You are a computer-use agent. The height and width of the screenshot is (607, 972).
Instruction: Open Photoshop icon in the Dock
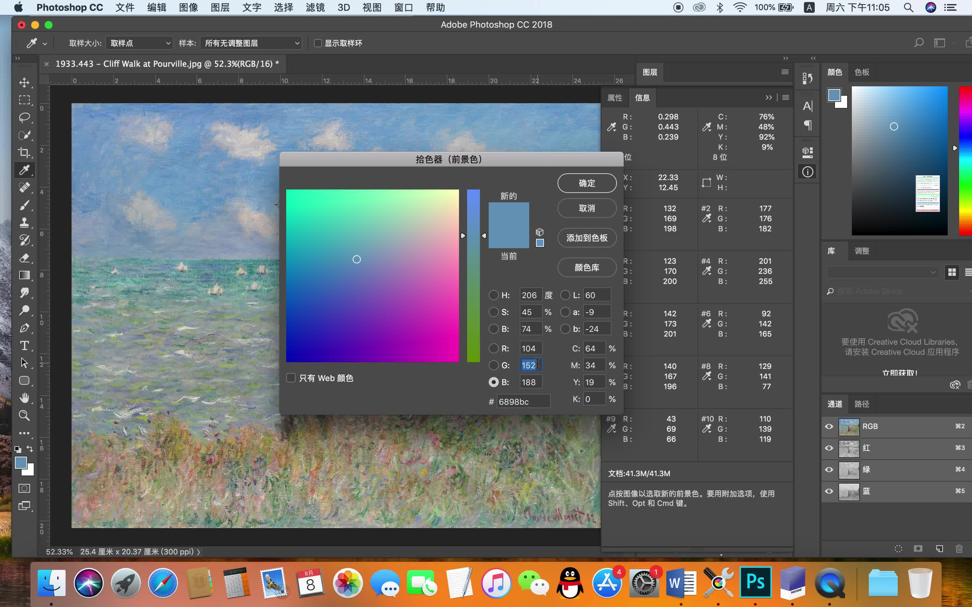coord(755,582)
